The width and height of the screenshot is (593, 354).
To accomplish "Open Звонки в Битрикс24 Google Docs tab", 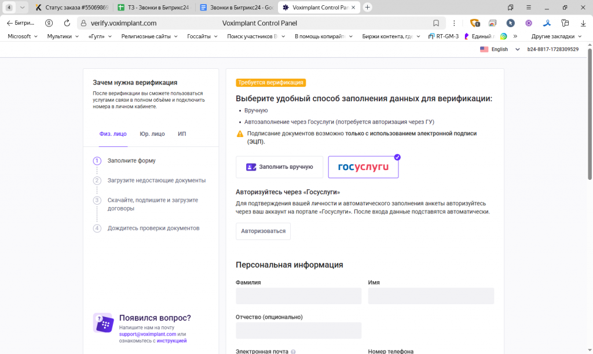I will tap(236, 7).
